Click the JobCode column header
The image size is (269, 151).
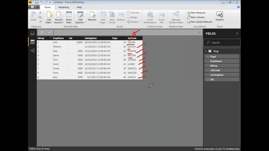click(134, 38)
